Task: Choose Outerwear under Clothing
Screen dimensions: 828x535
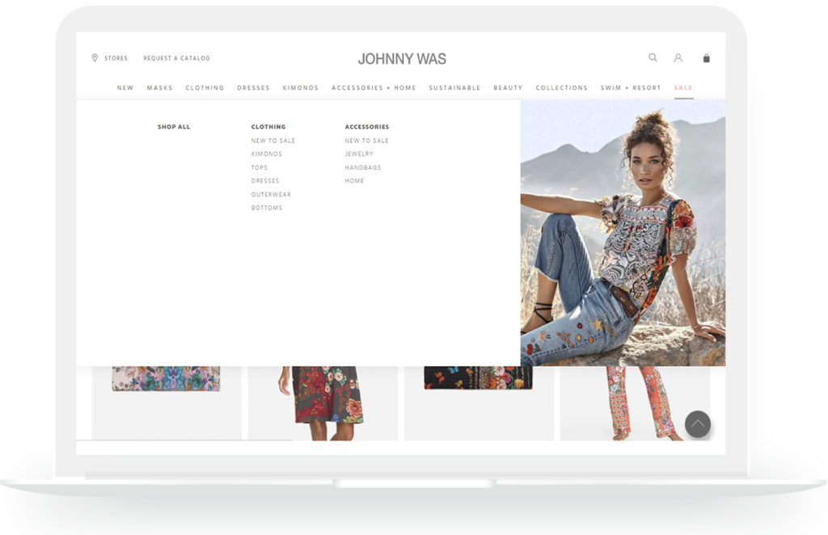Action: pos(271,195)
